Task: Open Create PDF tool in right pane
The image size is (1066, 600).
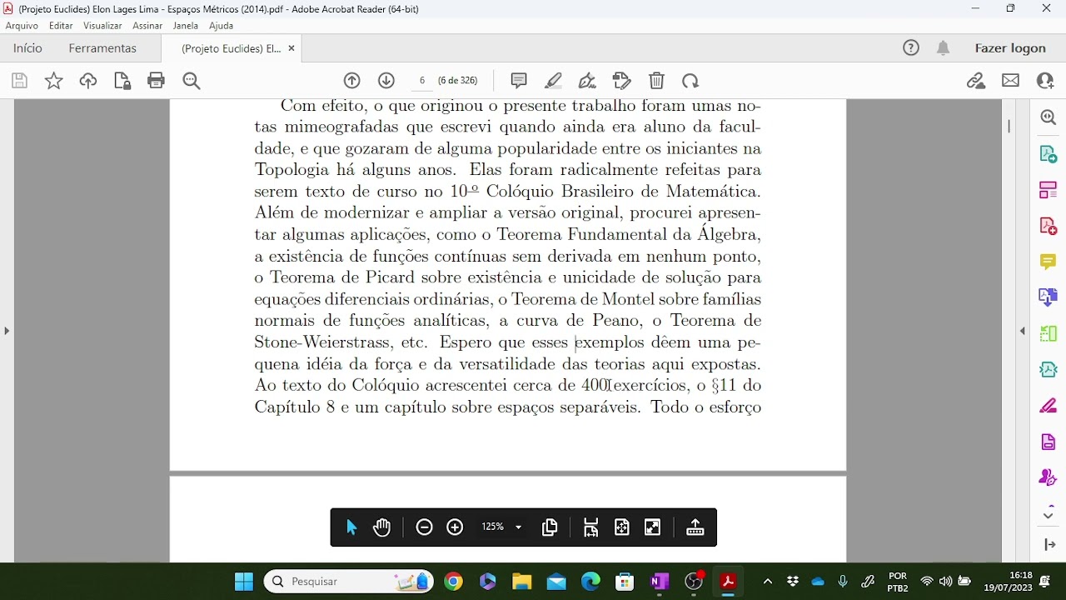Action: (x=1049, y=226)
